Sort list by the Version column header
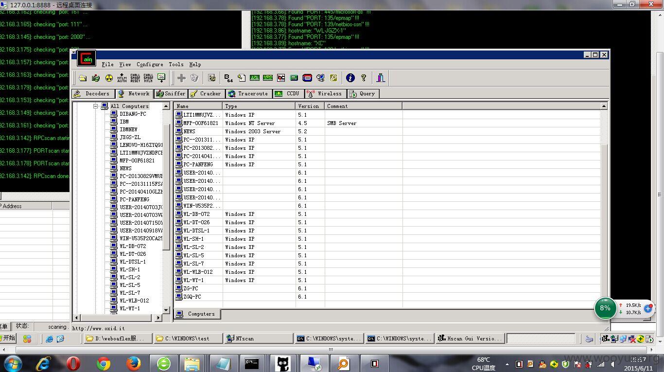The width and height of the screenshot is (664, 372). pyautogui.click(x=310, y=106)
